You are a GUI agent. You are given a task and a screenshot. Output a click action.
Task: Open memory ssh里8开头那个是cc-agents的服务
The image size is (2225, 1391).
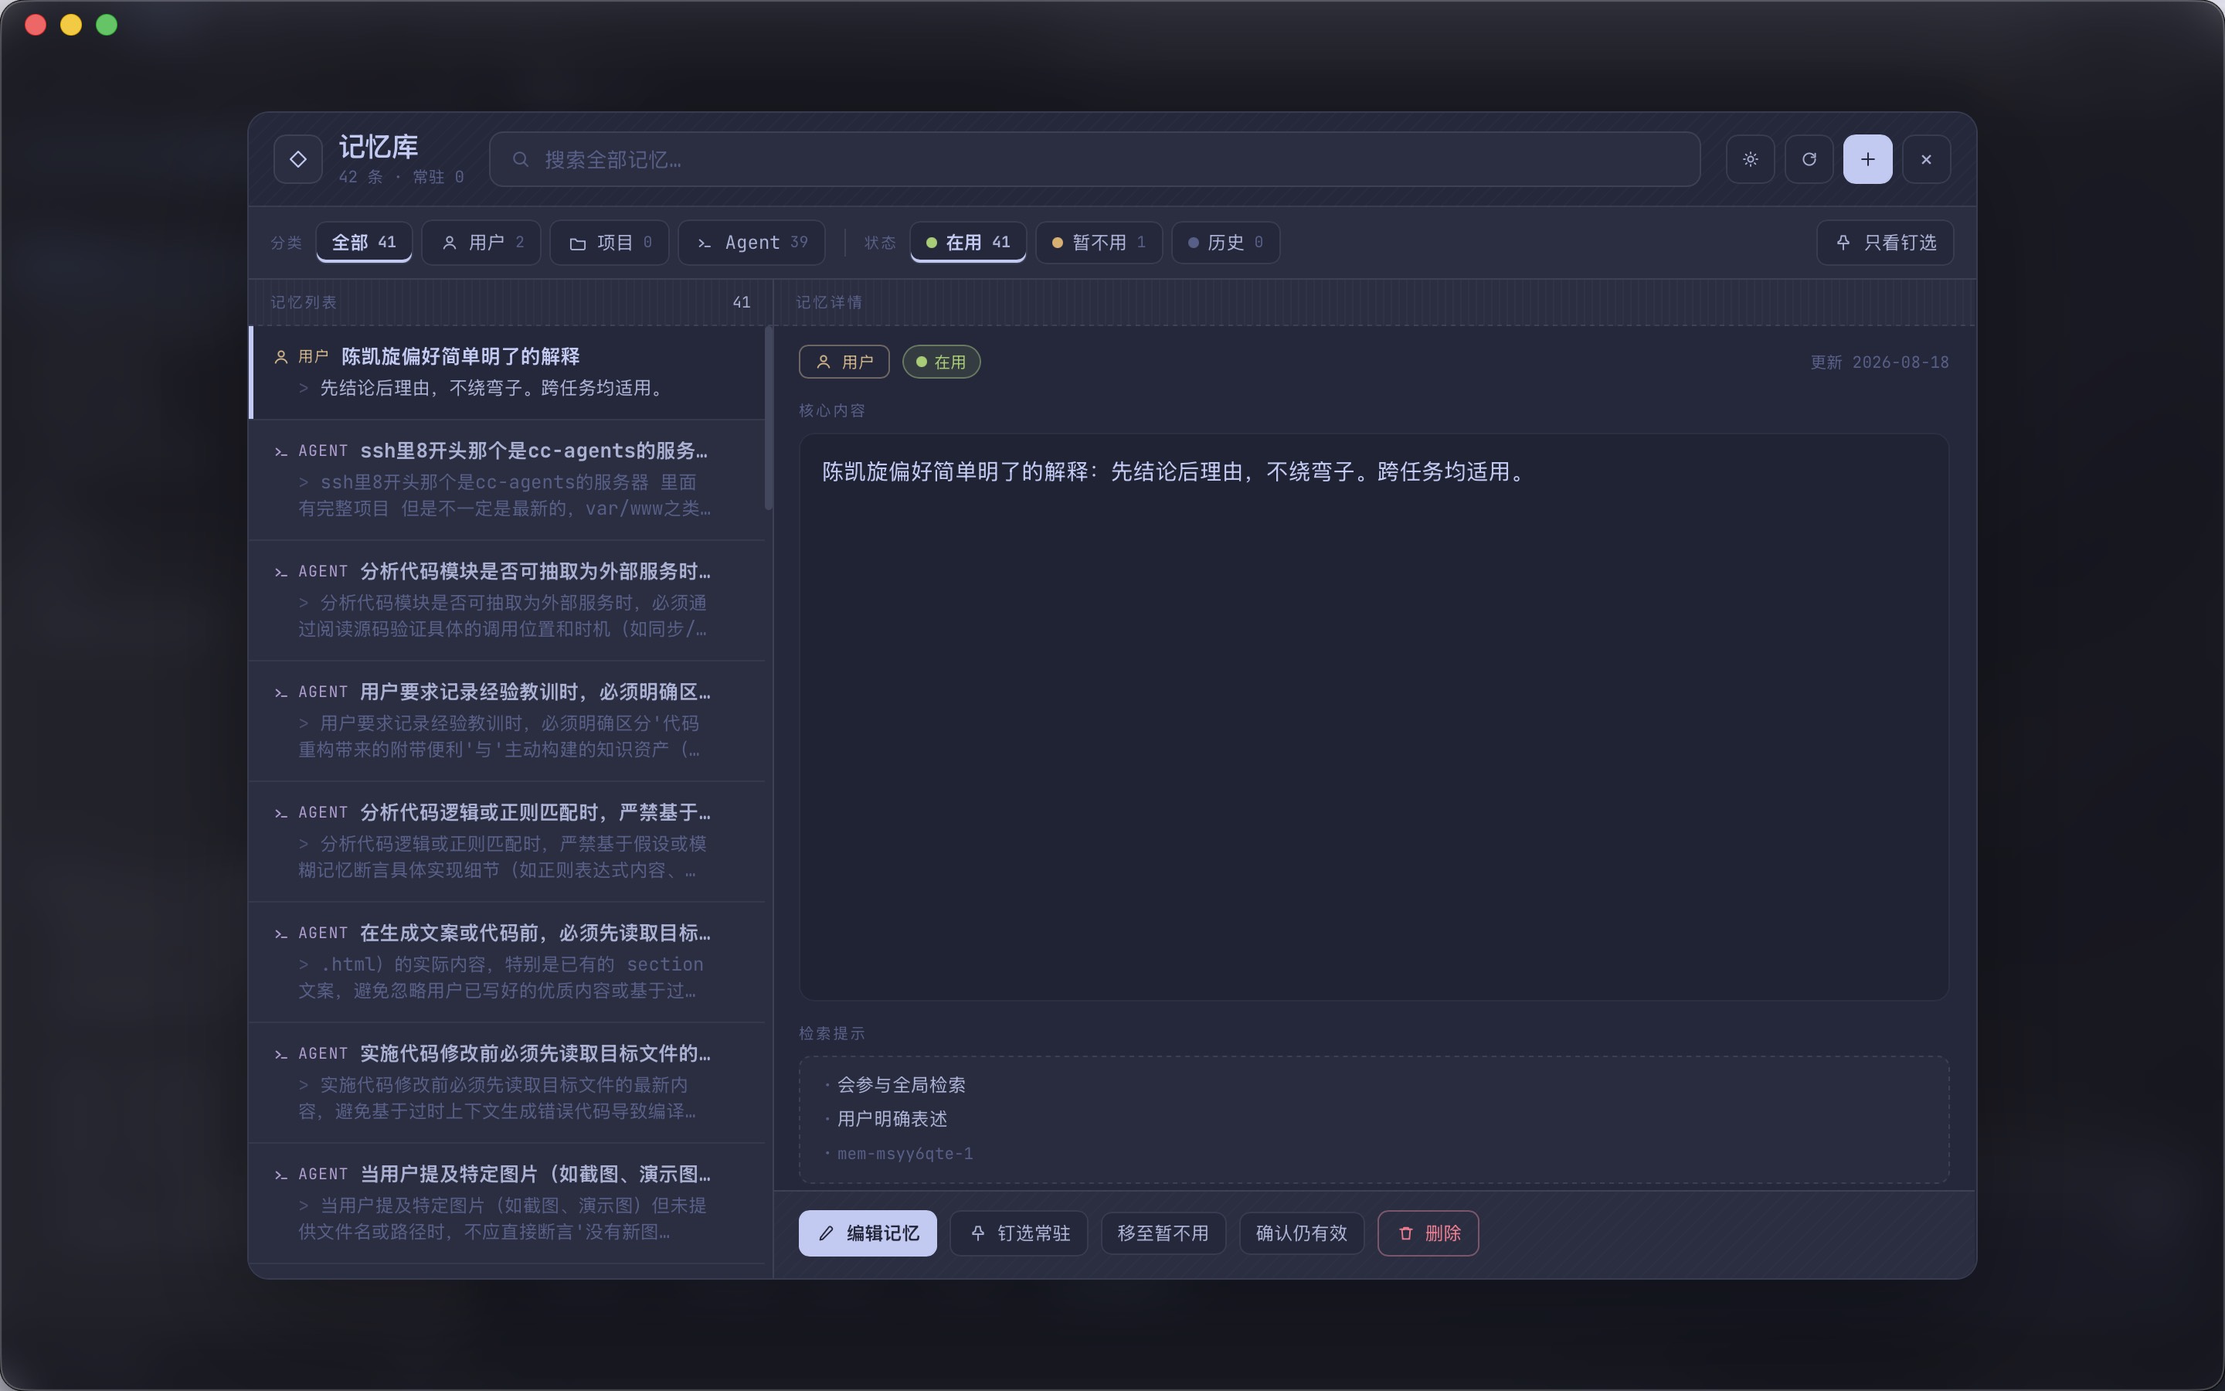[x=508, y=479]
